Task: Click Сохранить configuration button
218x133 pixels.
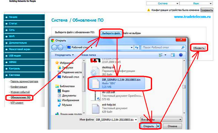Action: point(207,10)
